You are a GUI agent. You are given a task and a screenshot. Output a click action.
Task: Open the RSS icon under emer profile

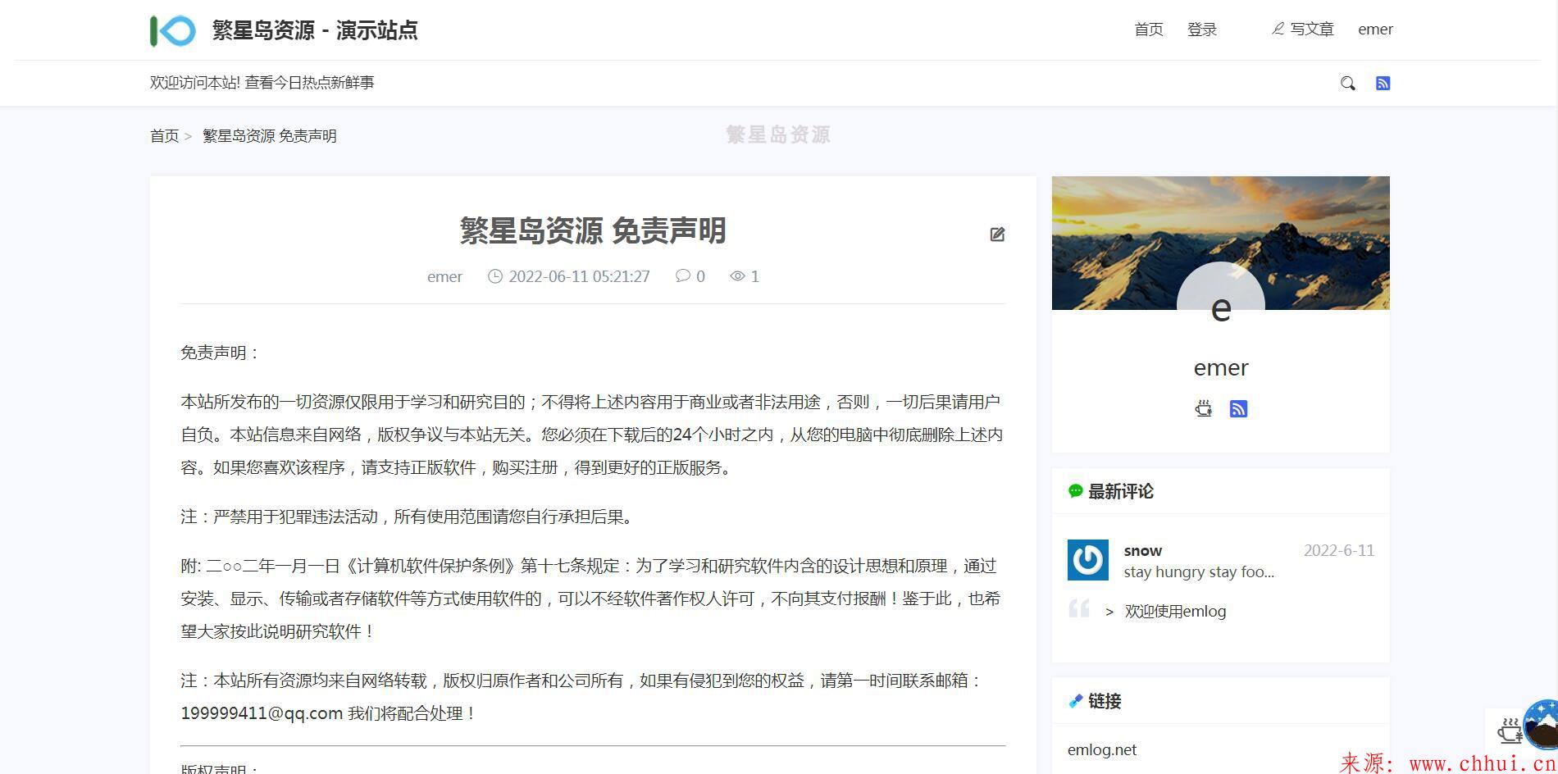[1238, 408]
